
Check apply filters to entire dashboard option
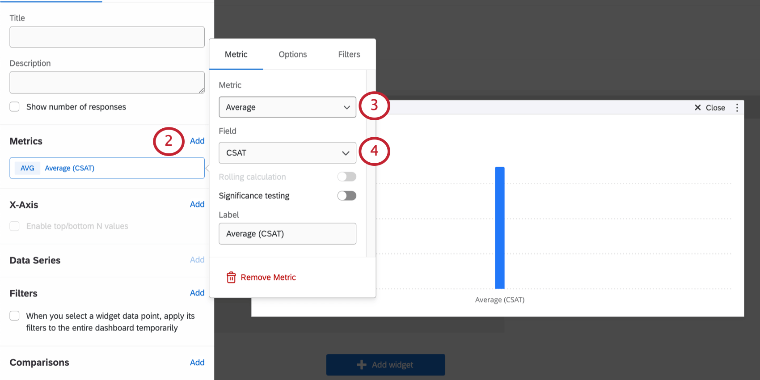click(x=15, y=316)
